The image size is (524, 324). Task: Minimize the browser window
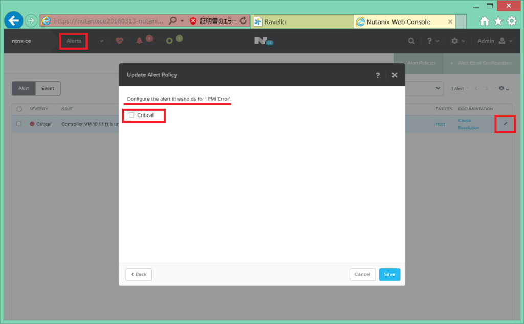476,6
